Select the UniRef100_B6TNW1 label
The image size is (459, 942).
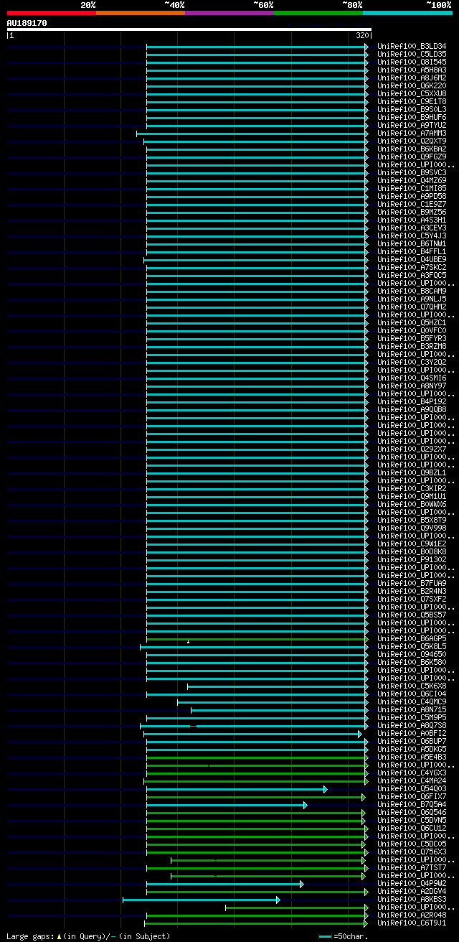[x=412, y=244]
